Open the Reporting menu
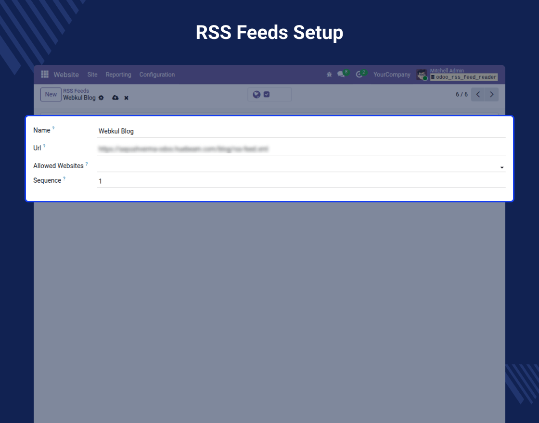This screenshot has height=423, width=539. (x=118, y=75)
